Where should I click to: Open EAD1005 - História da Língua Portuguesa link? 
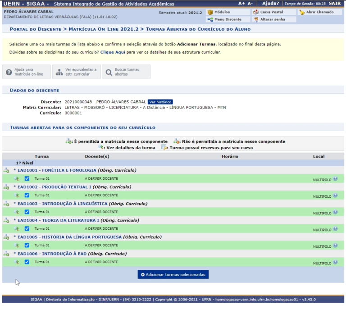[69, 237]
